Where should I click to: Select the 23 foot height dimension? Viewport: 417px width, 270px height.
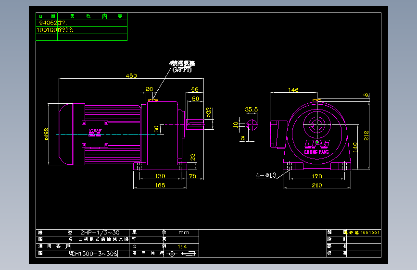pos(193,157)
